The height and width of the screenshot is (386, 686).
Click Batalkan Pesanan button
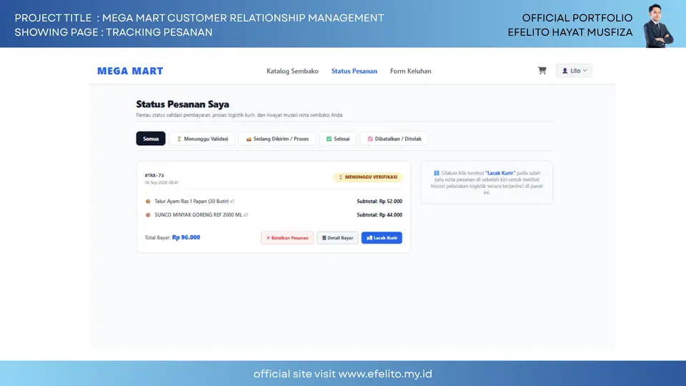287,237
